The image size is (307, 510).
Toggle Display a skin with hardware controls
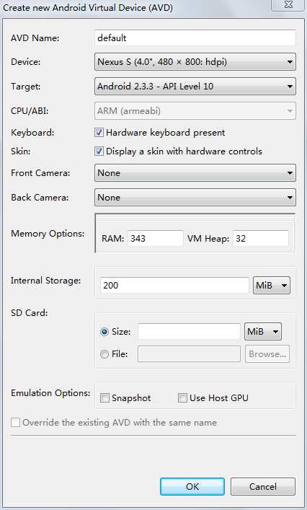99,151
